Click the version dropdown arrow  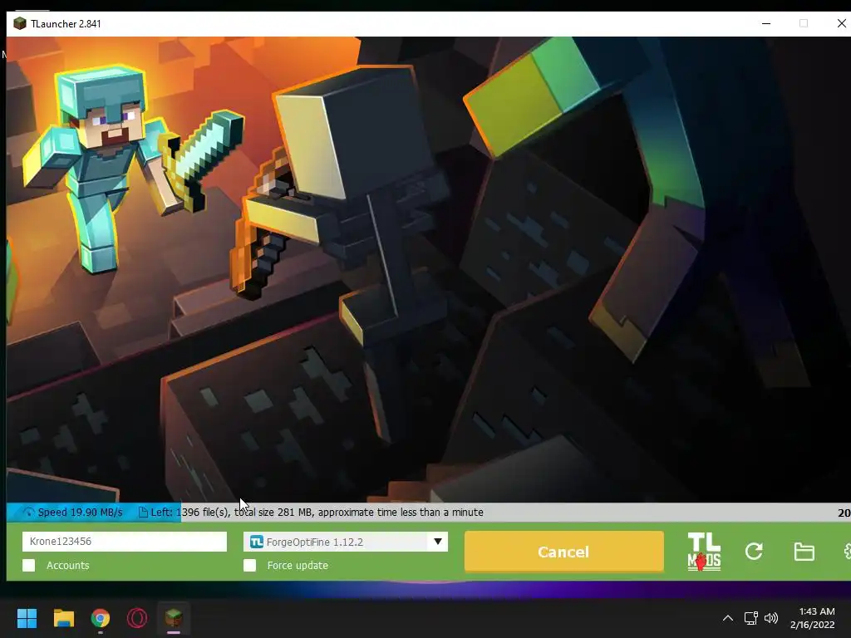pos(437,542)
